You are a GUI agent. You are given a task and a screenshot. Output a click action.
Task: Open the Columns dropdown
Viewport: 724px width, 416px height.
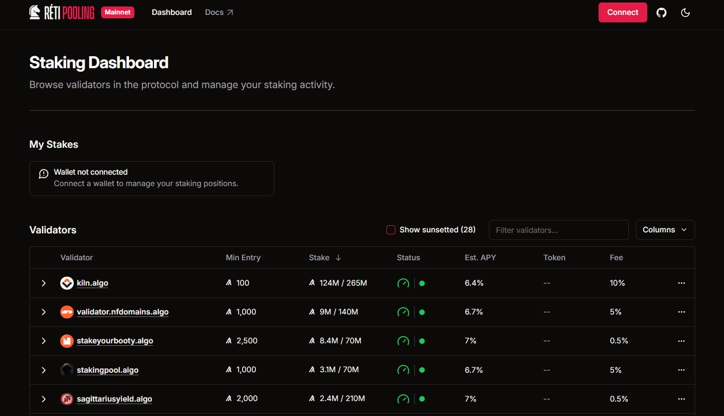665,230
